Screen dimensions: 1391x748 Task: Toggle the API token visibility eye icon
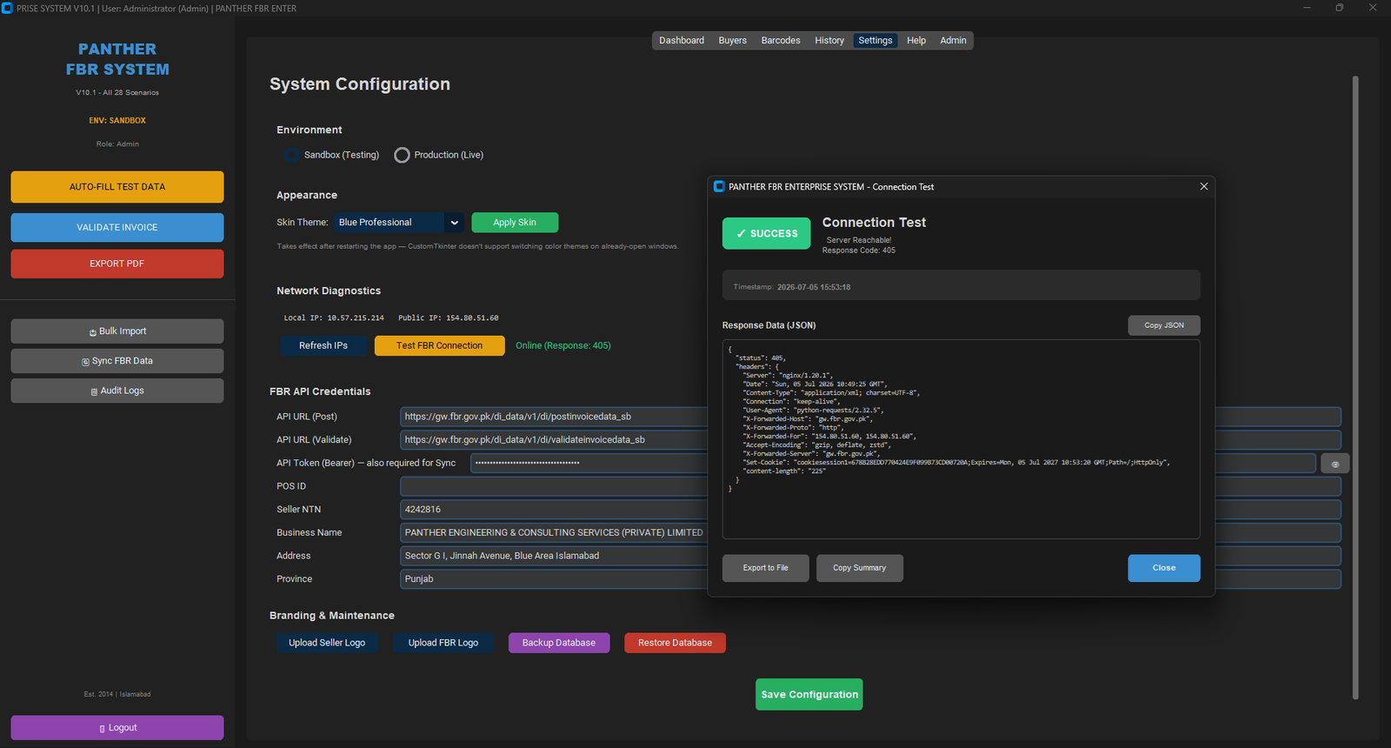pos(1334,464)
